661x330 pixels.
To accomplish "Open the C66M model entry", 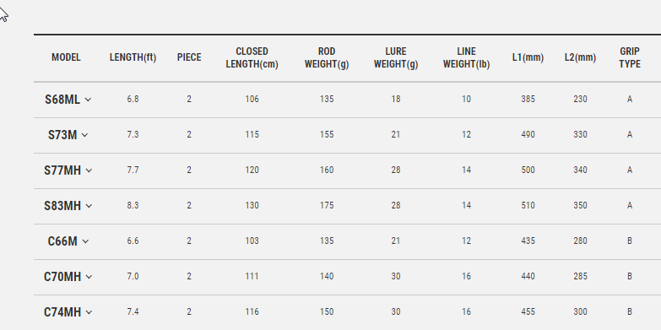I will point(62,241).
